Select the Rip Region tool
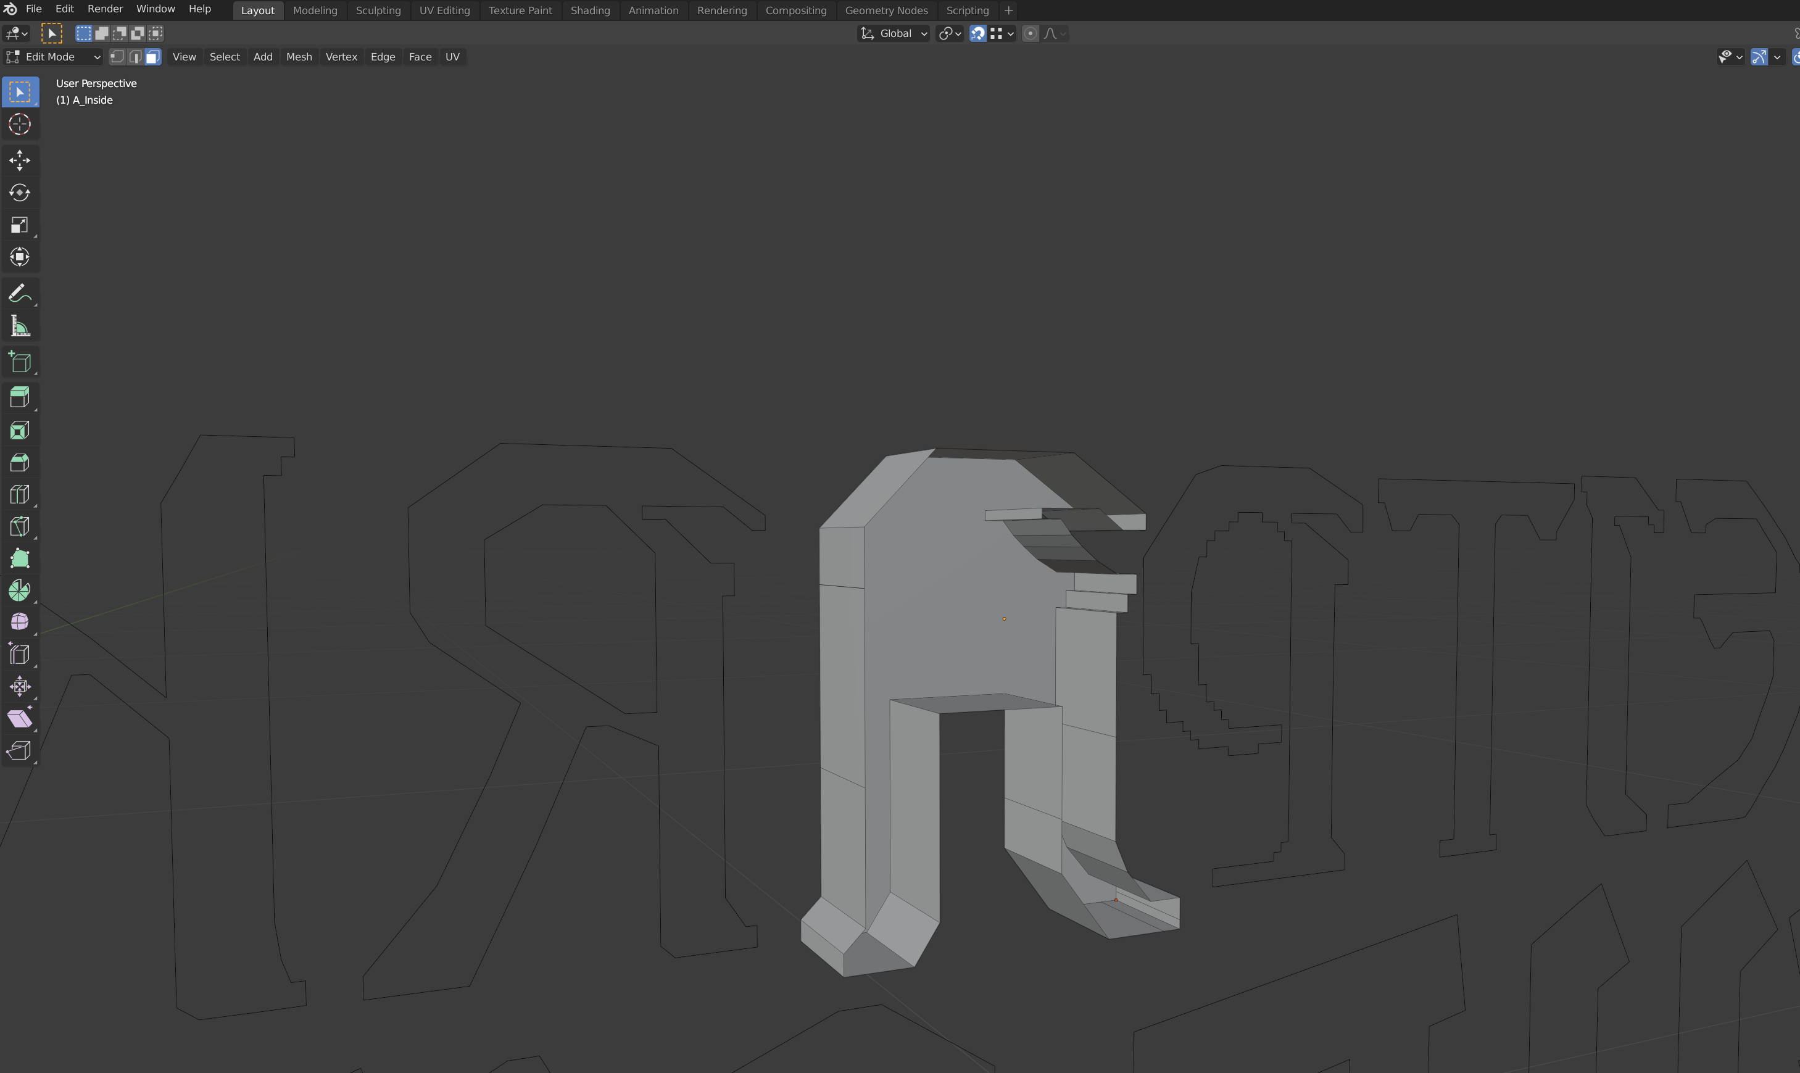 (20, 750)
